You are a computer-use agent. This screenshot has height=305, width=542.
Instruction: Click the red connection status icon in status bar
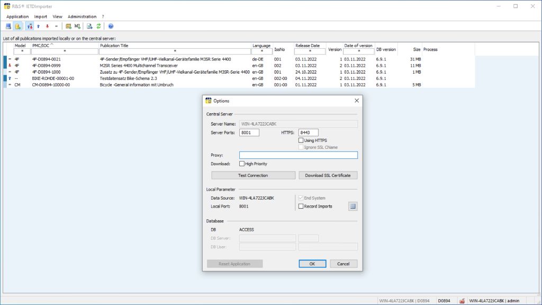[462, 301]
